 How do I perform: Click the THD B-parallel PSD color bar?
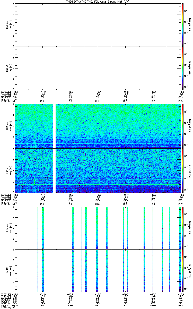coord(183,170)
